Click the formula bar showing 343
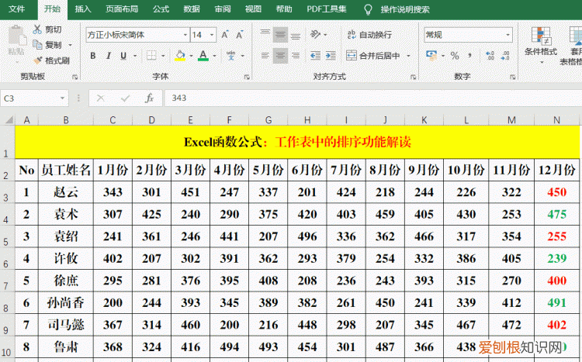Image resolution: width=582 pixels, height=362 pixels. 373,98
